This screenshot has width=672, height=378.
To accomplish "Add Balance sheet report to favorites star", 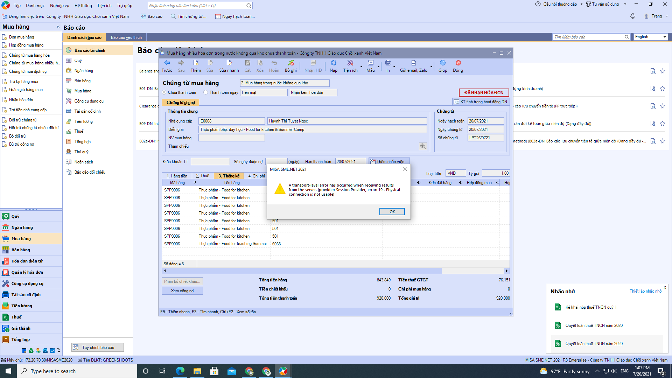I will click(663, 71).
